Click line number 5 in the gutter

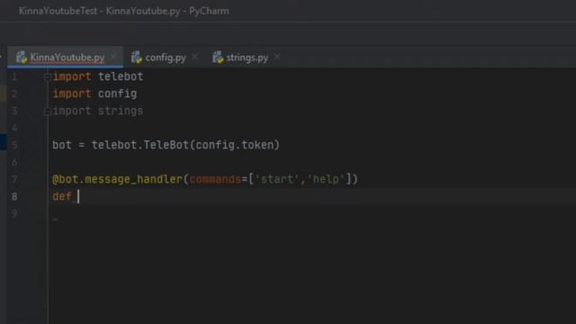(x=14, y=145)
